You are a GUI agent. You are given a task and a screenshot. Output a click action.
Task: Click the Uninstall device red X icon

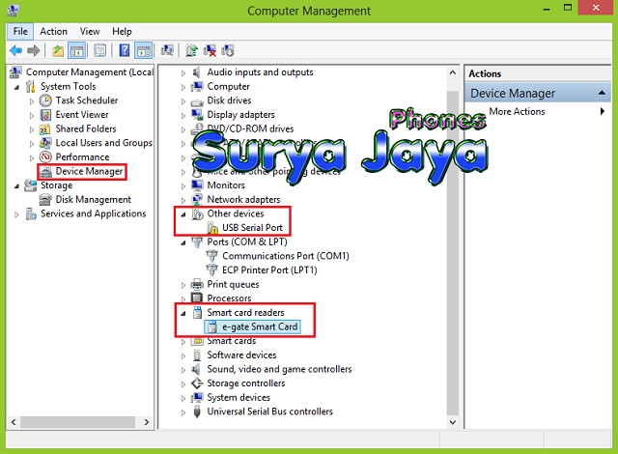[x=210, y=50]
